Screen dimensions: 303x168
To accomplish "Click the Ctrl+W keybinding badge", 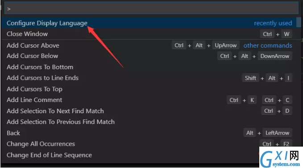I will coord(276,34).
